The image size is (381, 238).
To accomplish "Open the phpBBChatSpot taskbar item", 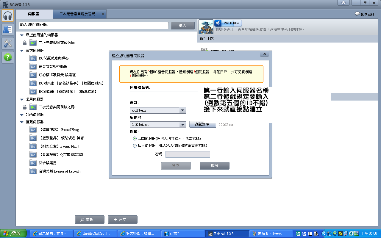I will coord(95,234).
